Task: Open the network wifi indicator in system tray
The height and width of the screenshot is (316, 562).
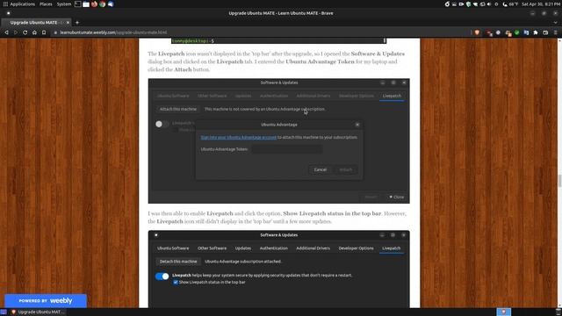Action: [475, 4]
